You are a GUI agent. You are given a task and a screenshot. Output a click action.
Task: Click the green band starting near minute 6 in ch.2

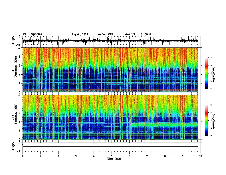click(x=164, y=125)
